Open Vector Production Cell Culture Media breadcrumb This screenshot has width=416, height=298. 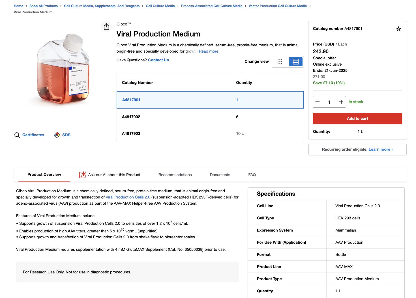(x=278, y=6)
